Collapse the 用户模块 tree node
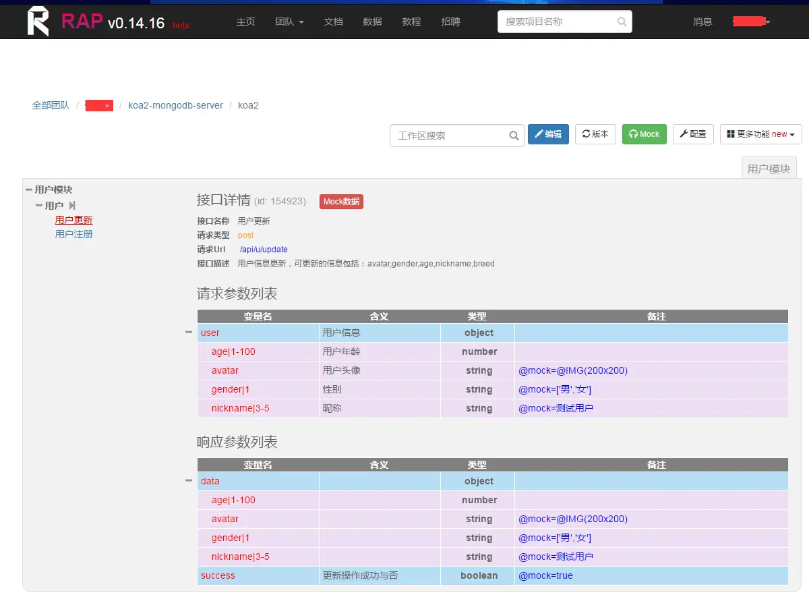Viewport: 809px width, 599px height. click(29, 190)
